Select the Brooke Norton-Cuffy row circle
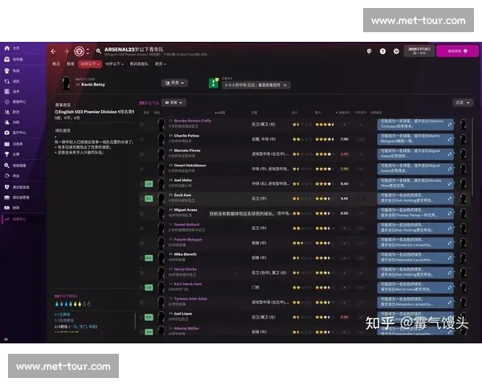 tap(141, 125)
